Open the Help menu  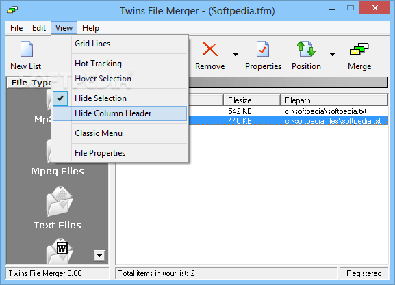point(90,28)
